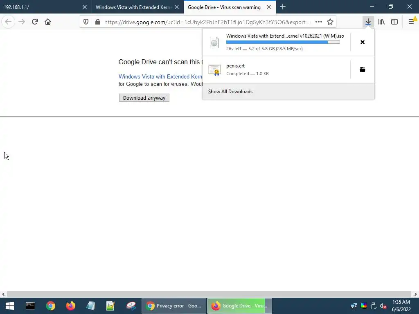The height and width of the screenshot is (314, 419).
Task: Click the URL address field
Action: (207, 22)
